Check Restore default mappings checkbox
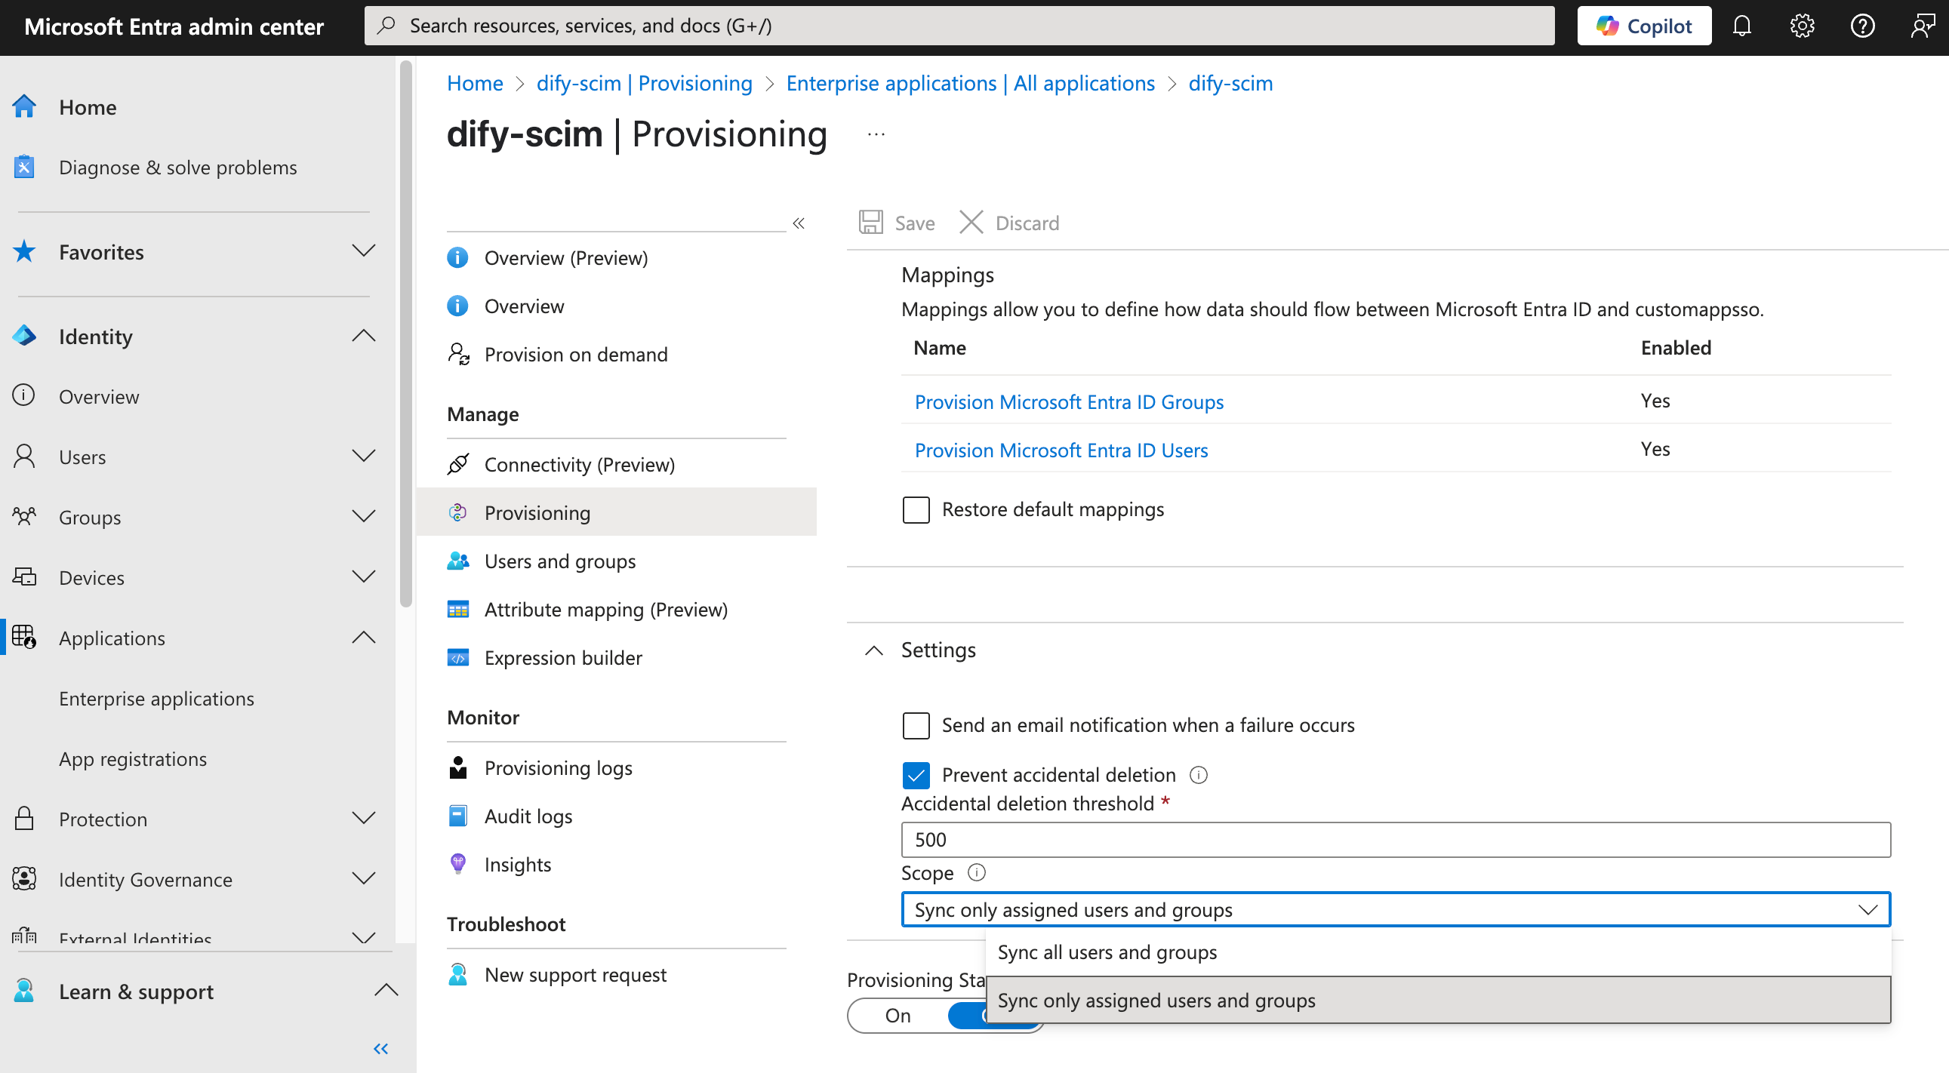1949x1073 pixels. 916,509
